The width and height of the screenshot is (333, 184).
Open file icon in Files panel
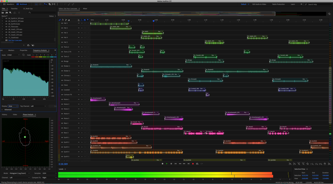[x=3, y=13]
